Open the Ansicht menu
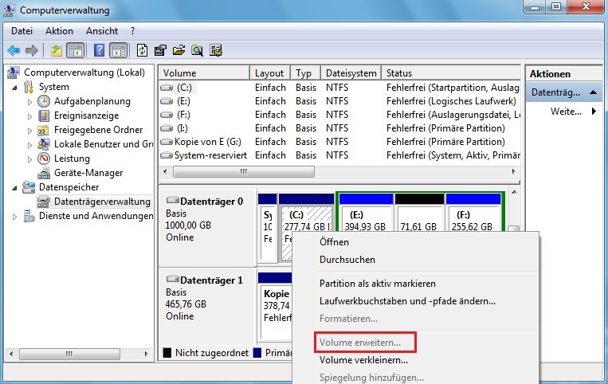Image resolution: width=608 pixels, height=384 pixels. point(102,31)
